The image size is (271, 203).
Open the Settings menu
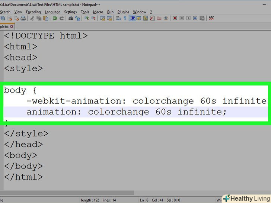point(70,12)
